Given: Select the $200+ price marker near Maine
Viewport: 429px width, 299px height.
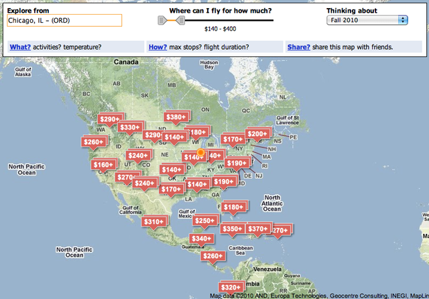Looking at the screenshot, I should [257, 134].
